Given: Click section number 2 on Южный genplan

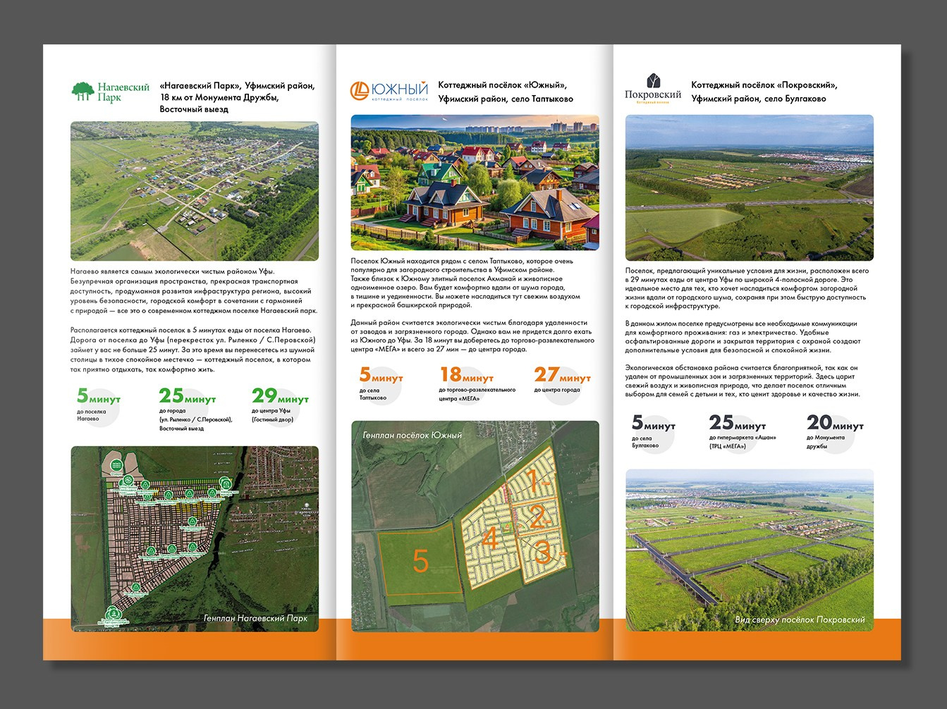Looking at the screenshot, I should [x=537, y=518].
